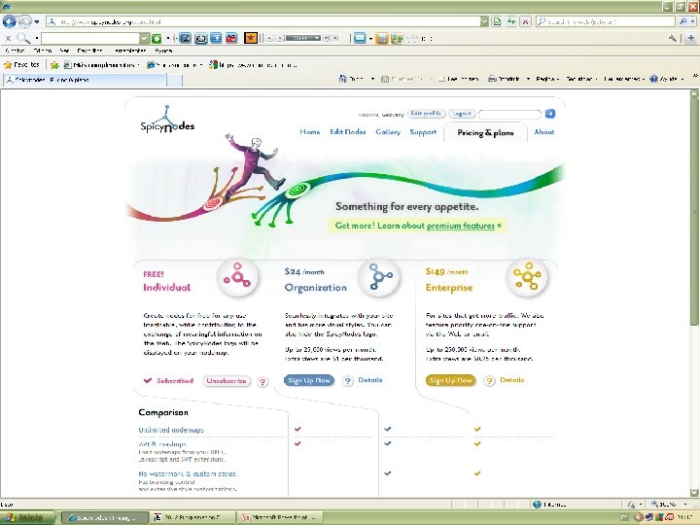Screen dimensions: 700x525
Task: Click the green Go arrow toolbar button
Action: click(157, 38)
